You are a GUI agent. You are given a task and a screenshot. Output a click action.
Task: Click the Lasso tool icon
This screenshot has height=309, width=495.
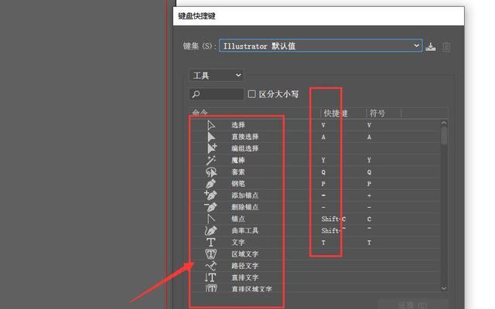(x=211, y=171)
